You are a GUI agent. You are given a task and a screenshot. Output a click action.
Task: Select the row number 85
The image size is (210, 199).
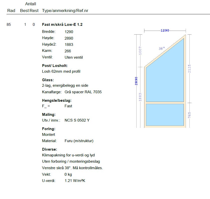(9, 25)
